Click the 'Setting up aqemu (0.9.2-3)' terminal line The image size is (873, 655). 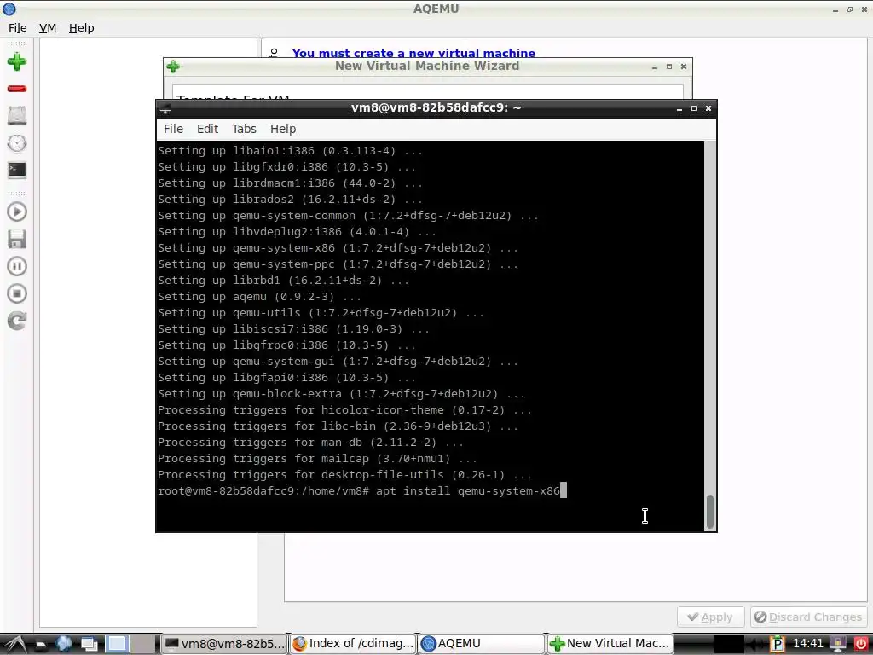tap(259, 297)
